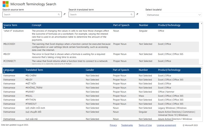This screenshot has width=207, height=129.
Task: Open the Trademarks link
Action: tap(127, 125)
